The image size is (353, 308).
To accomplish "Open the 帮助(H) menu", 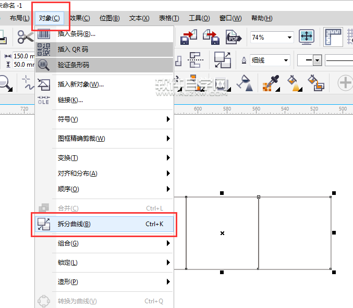I will 262,18.
